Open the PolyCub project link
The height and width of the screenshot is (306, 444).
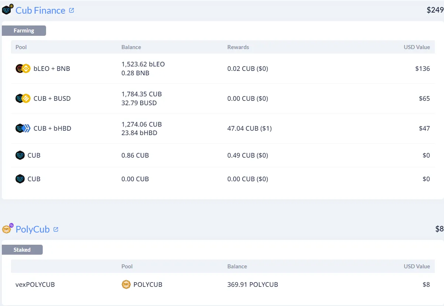tap(32, 229)
